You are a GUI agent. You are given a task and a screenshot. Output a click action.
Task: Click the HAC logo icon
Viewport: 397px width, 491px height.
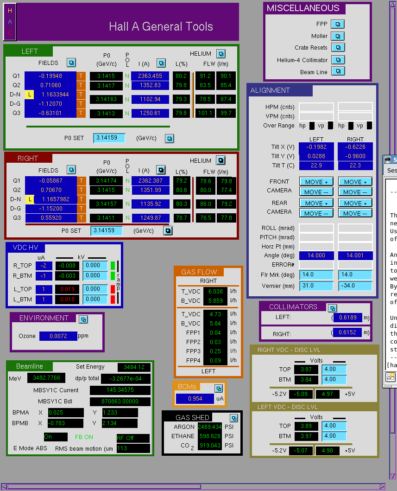[10, 22]
